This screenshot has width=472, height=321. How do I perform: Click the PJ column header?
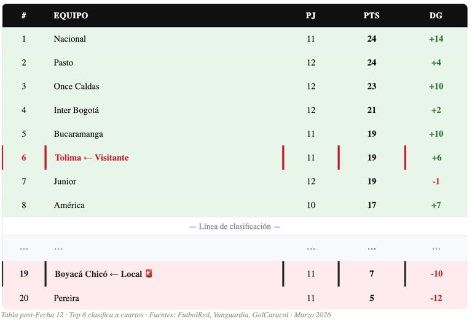(x=311, y=15)
